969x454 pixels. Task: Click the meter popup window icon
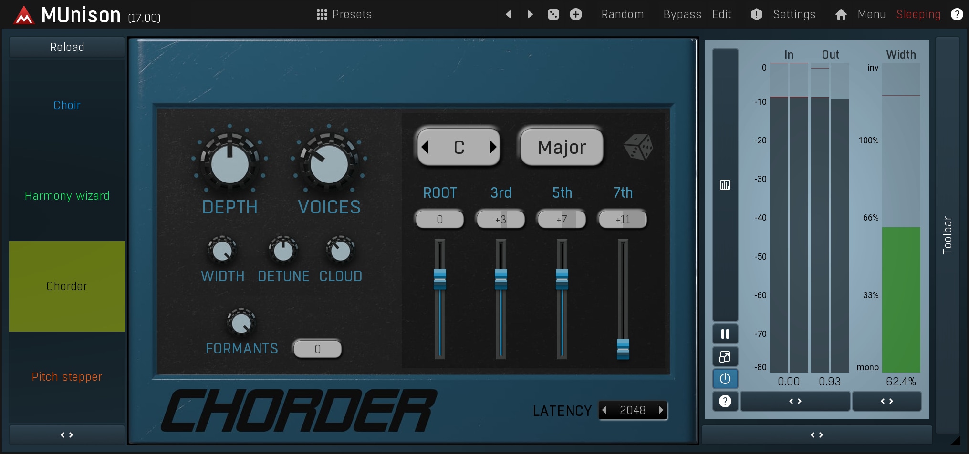pyautogui.click(x=725, y=356)
